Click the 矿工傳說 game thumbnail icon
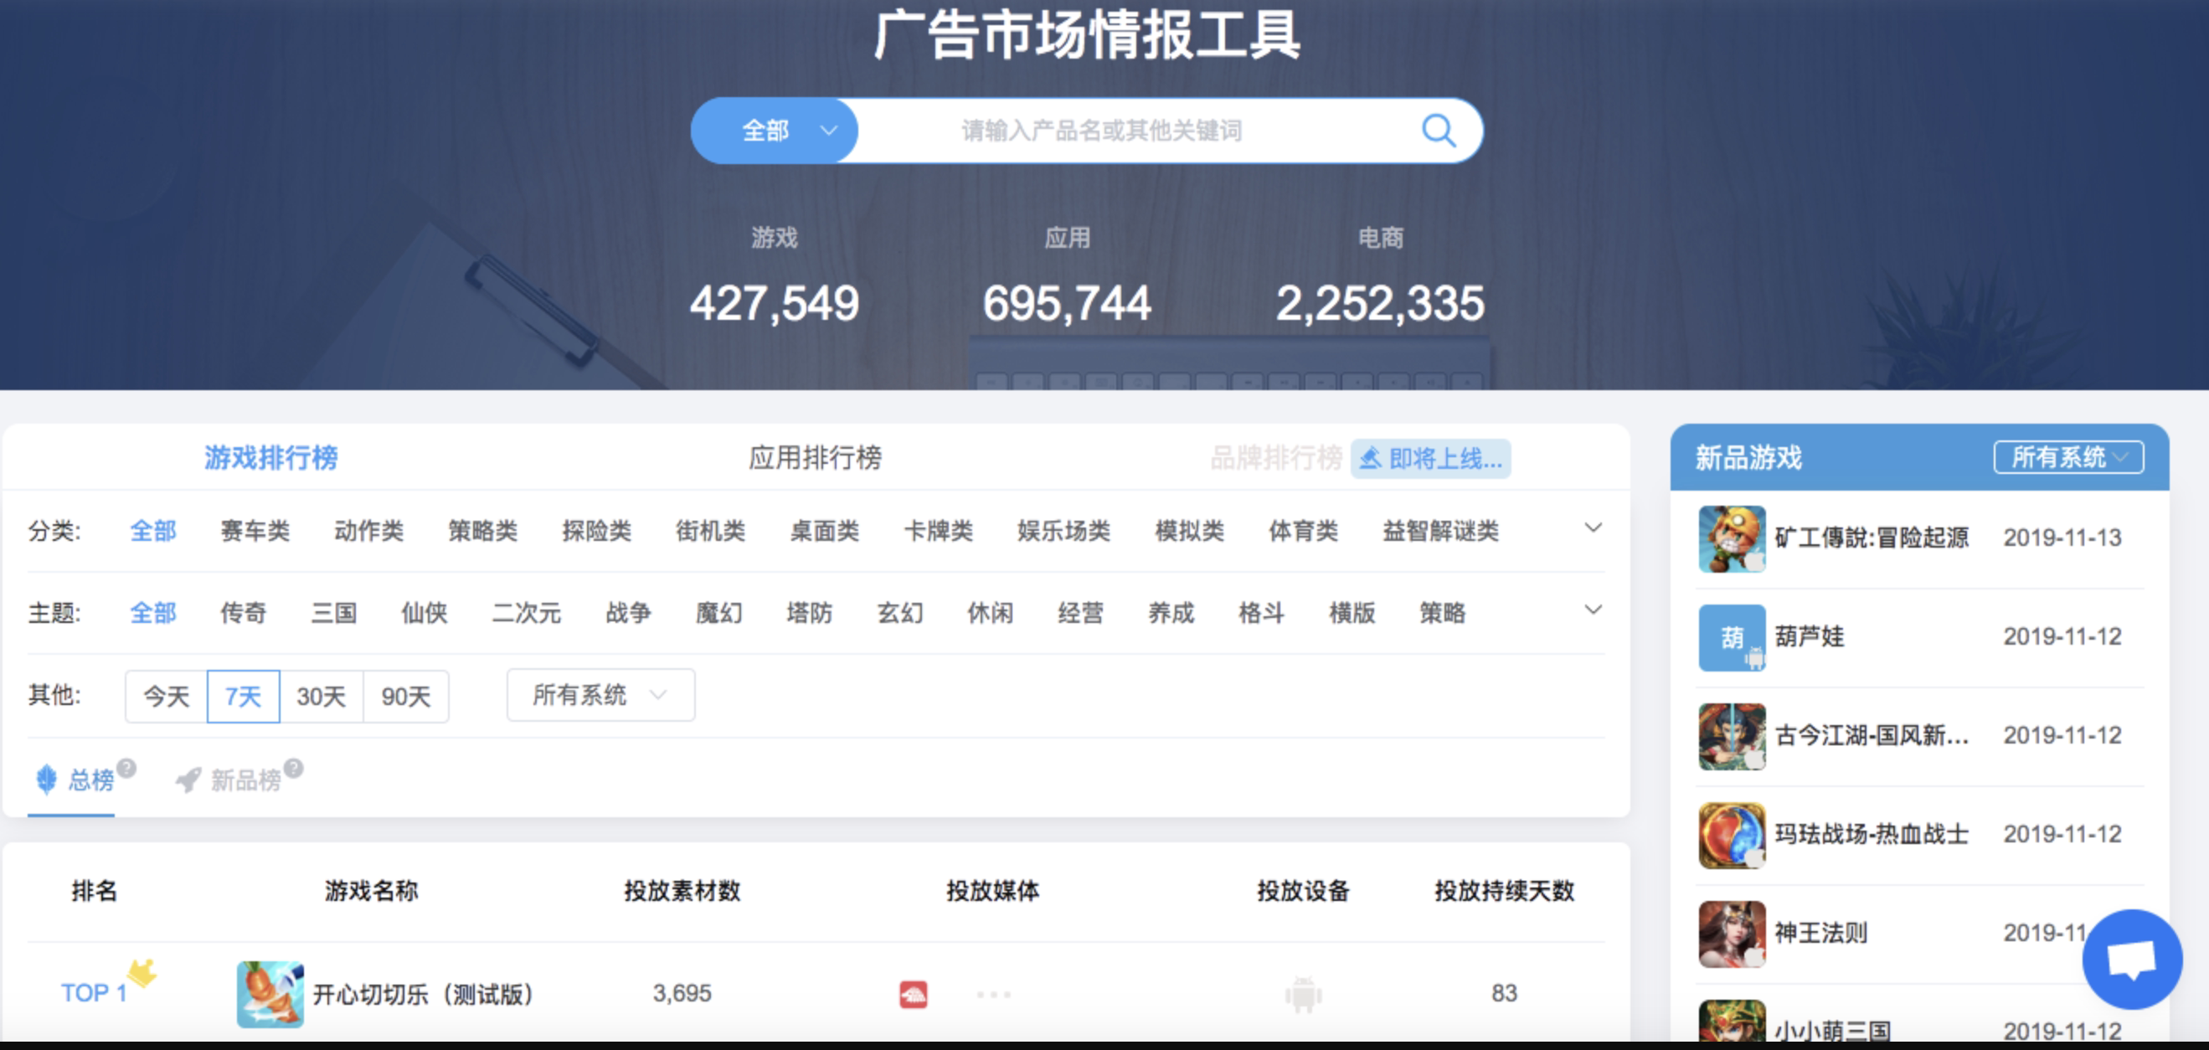The width and height of the screenshot is (2209, 1050). (1732, 538)
